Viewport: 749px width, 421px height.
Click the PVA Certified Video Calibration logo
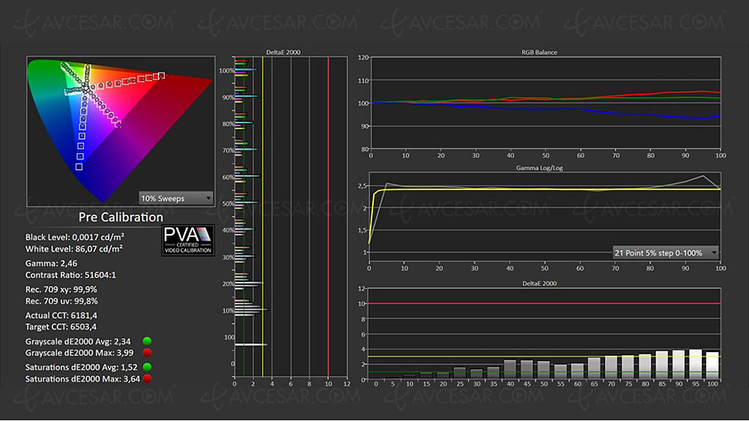(x=189, y=241)
